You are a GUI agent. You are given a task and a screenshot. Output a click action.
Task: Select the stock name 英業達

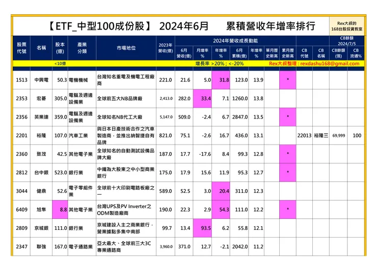pyautogui.click(x=41, y=117)
